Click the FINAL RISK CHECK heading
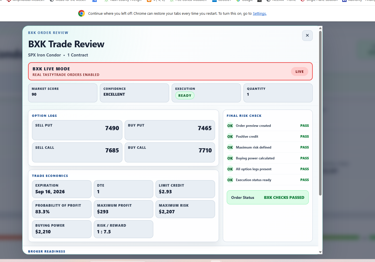 (x=244, y=116)
